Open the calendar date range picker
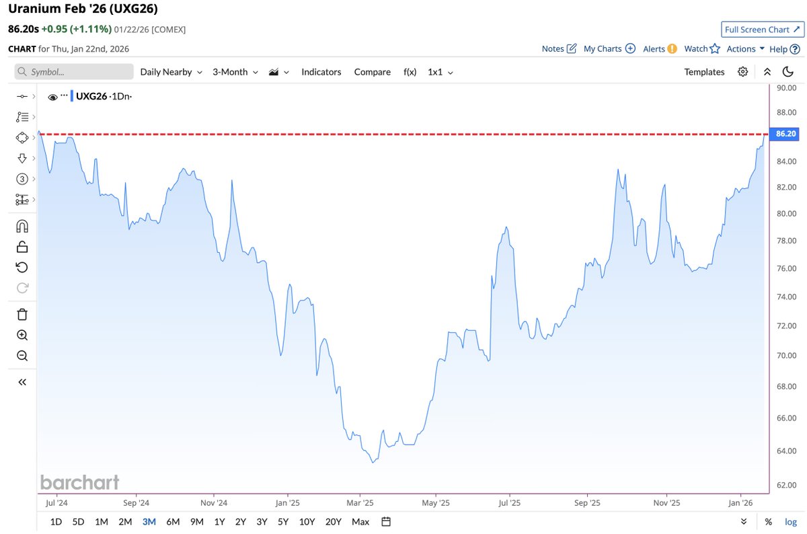Image resolution: width=807 pixels, height=534 pixels. 386,521
